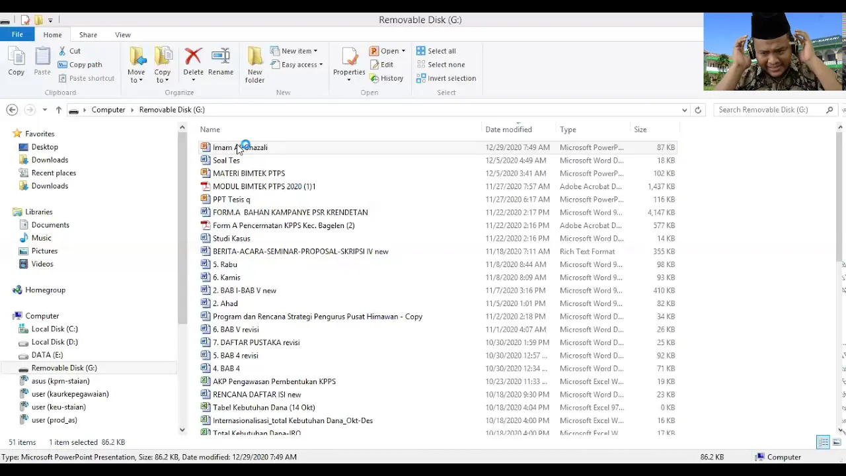Click the Cut scissors button
846x476 pixels.
tap(69, 51)
